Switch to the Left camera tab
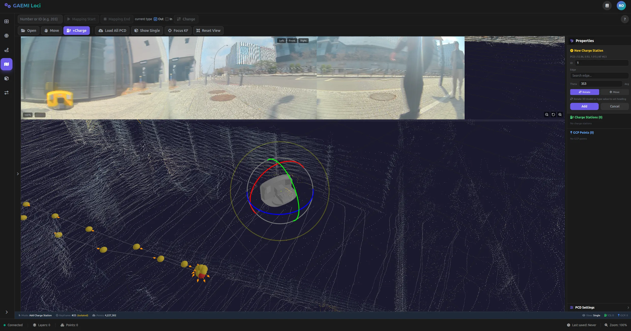 click(281, 41)
